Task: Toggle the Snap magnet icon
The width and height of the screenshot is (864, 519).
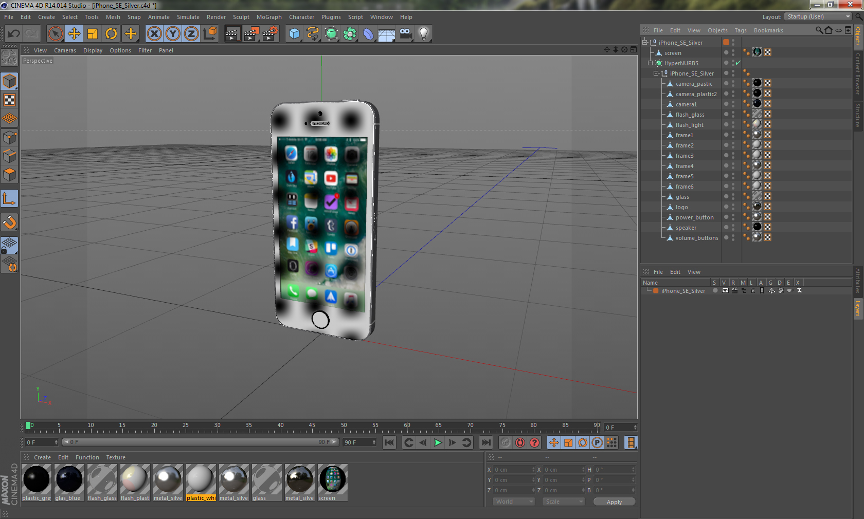Action: (9, 222)
